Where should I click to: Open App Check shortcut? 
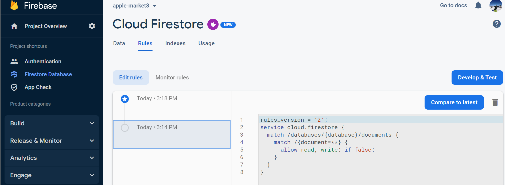(x=38, y=87)
